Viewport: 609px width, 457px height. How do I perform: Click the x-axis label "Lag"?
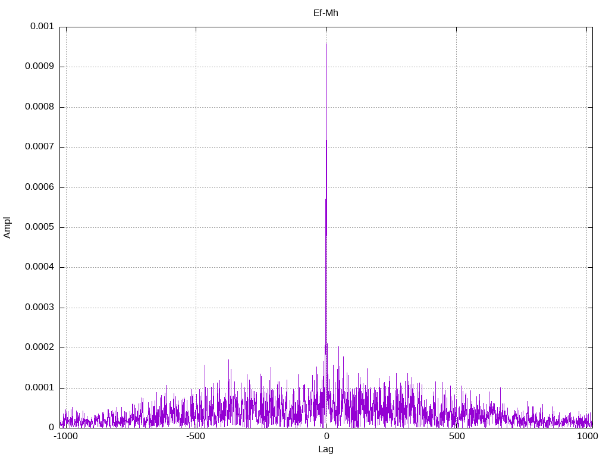pyautogui.click(x=325, y=449)
